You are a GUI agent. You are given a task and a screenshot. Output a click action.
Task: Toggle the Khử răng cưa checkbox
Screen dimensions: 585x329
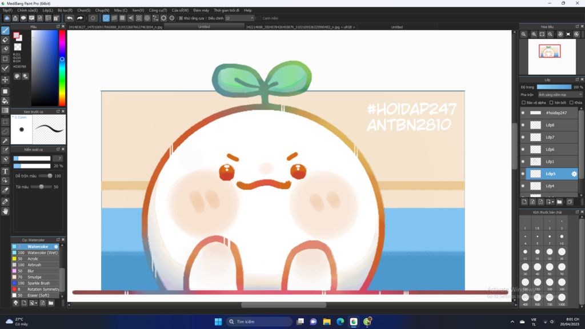(x=181, y=18)
